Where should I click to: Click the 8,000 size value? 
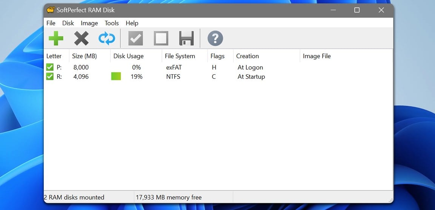81,67
